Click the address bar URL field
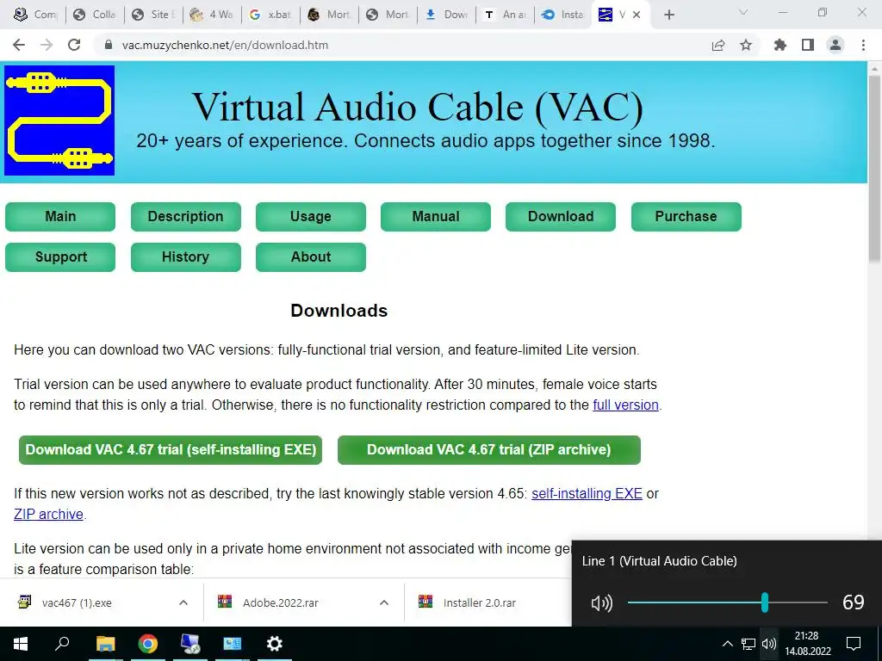This screenshot has width=882, height=661. pyautogui.click(x=405, y=45)
